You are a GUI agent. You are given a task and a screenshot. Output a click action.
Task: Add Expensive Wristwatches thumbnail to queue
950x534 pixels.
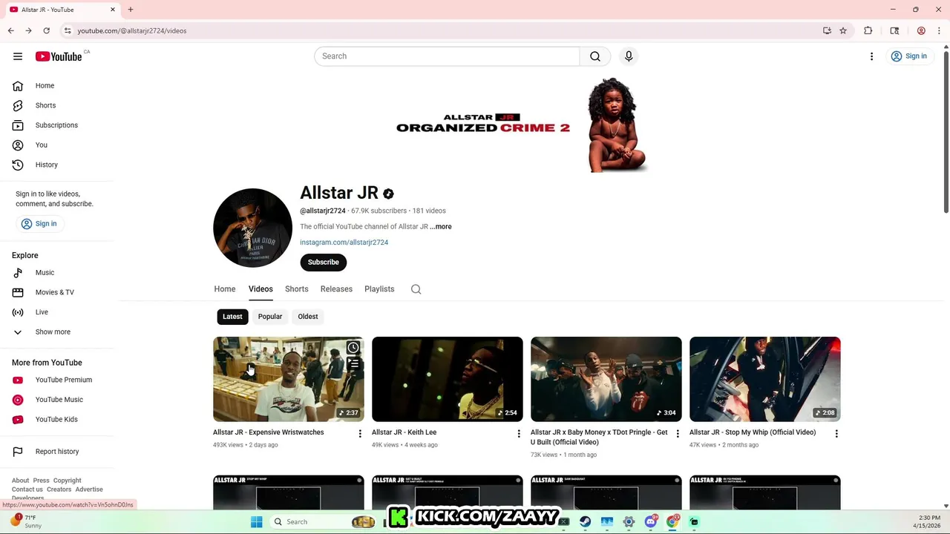[353, 364]
